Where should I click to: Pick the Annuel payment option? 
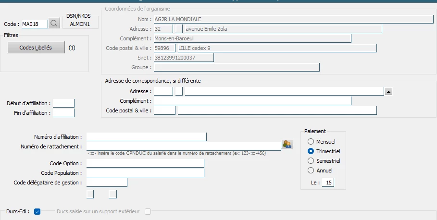(x=311, y=171)
